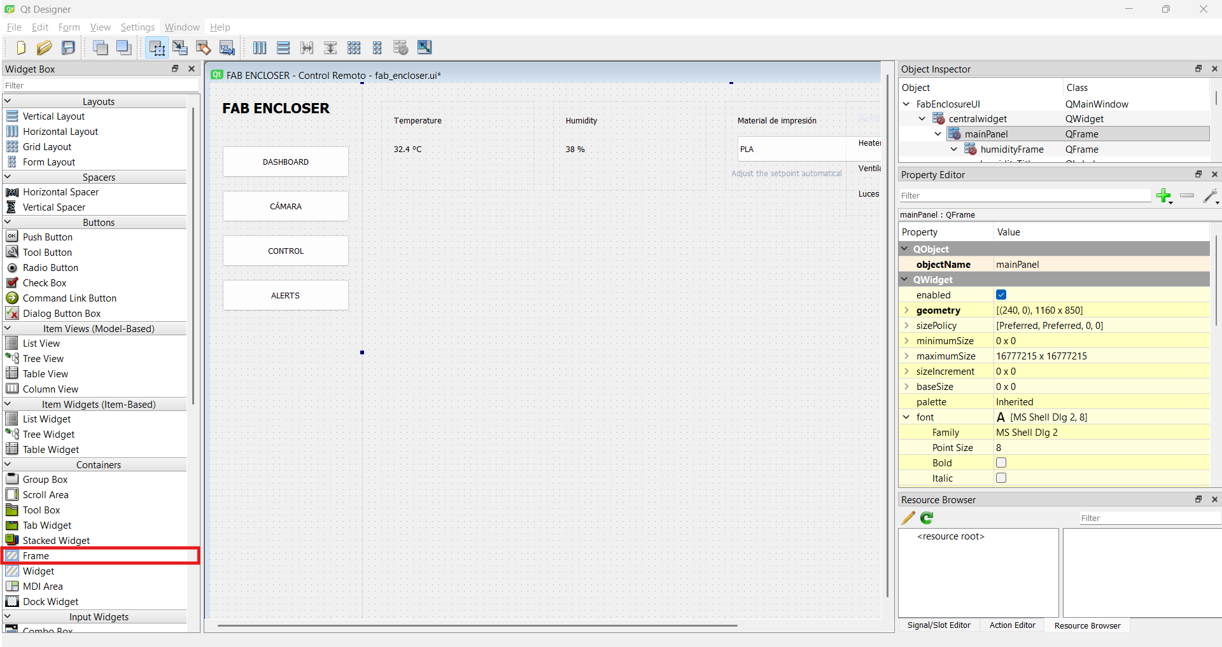Open the File menu

(14, 27)
